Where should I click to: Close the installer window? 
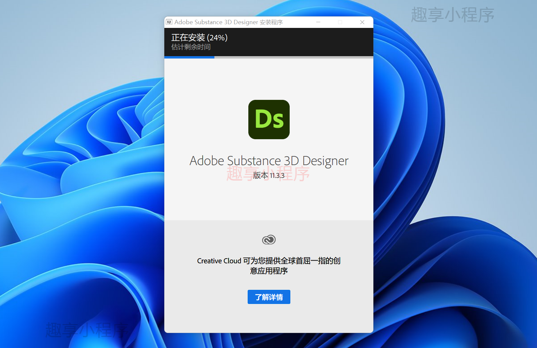coord(362,22)
